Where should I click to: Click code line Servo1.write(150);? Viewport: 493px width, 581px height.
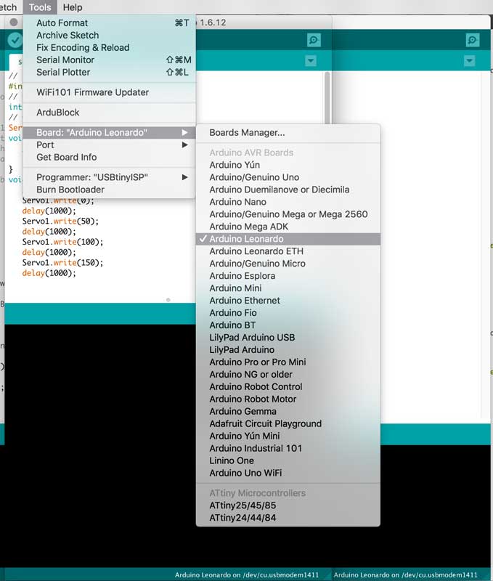(62, 263)
